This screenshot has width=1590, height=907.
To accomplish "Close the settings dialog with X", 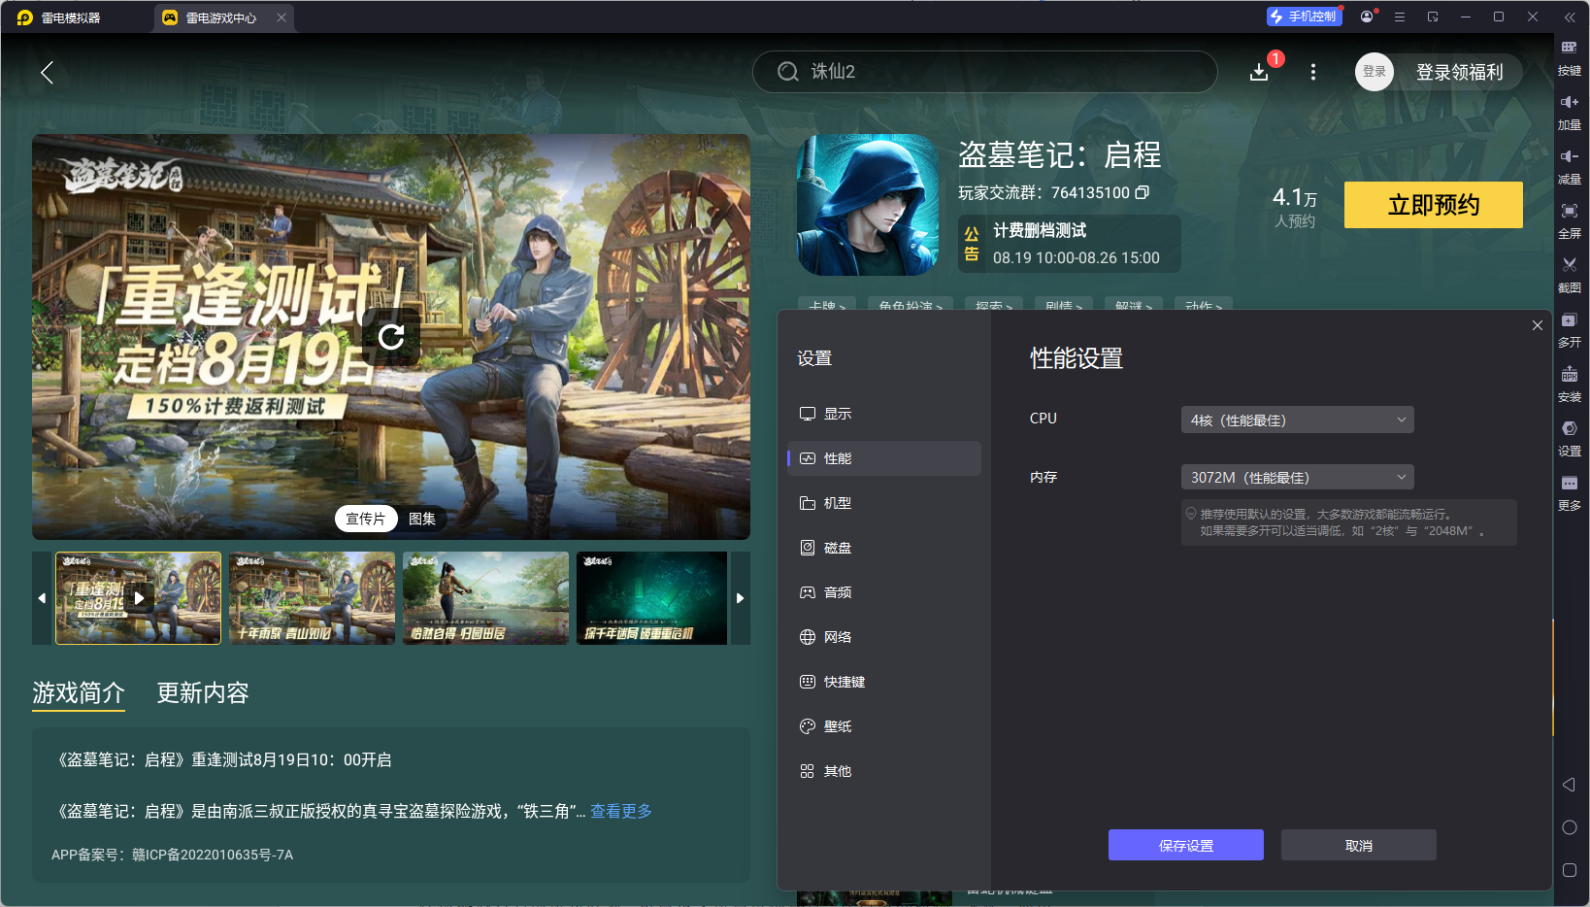I will [1538, 325].
